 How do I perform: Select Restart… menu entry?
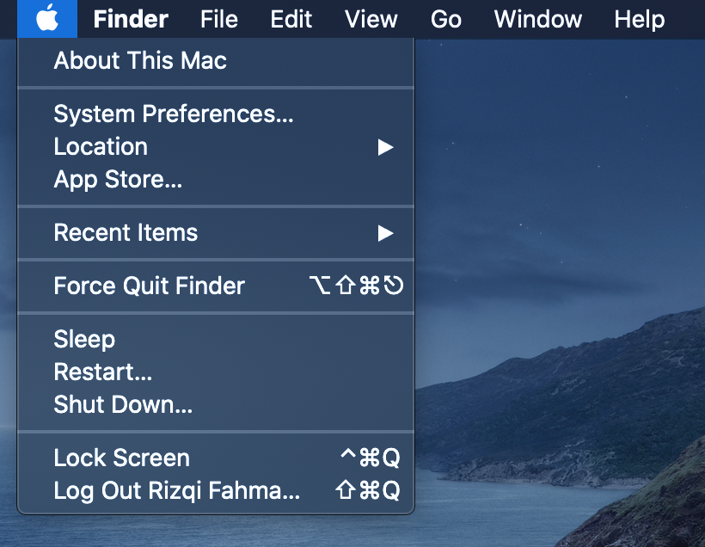tap(103, 372)
